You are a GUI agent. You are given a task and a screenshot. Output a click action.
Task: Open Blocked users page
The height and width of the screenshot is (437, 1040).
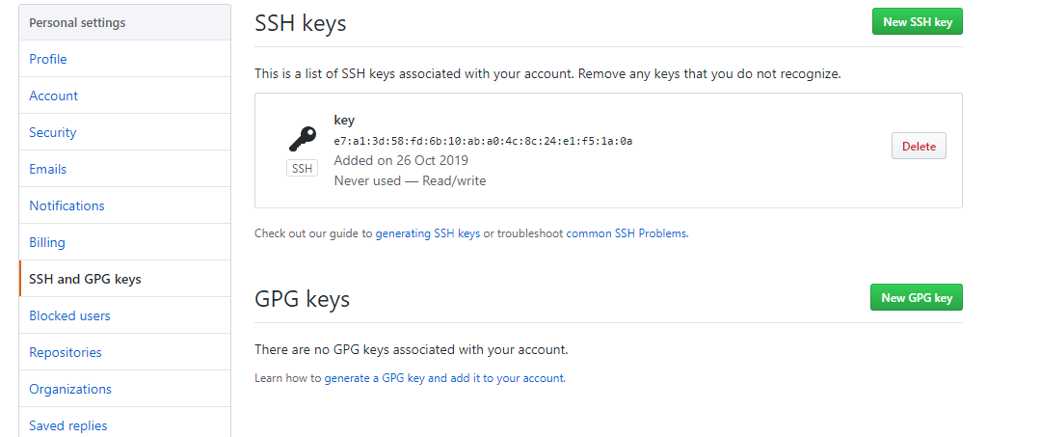tap(69, 315)
